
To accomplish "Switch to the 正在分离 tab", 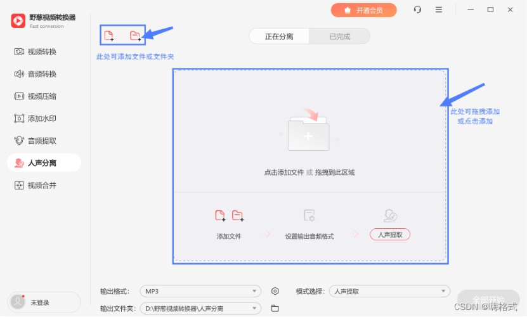I will tap(279, 36).
